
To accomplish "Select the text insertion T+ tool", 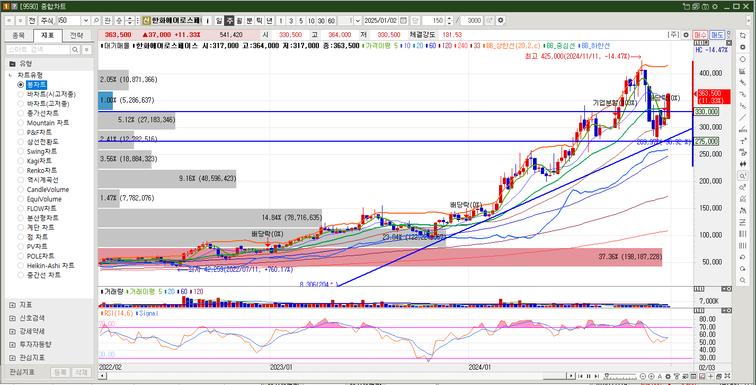I will [743, 141].
